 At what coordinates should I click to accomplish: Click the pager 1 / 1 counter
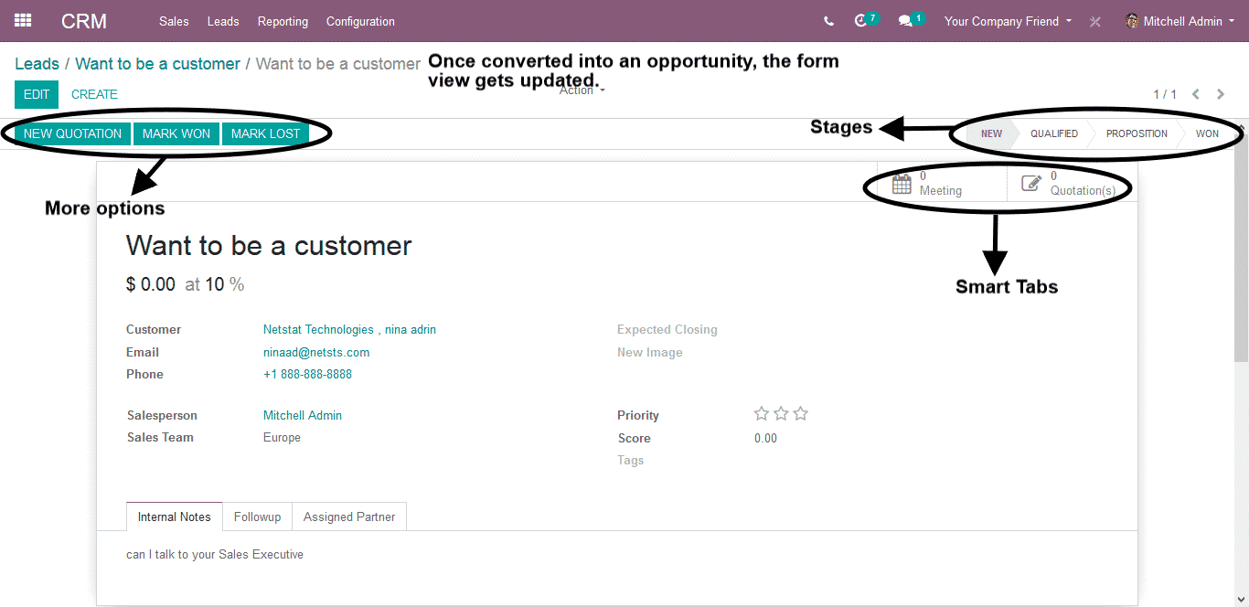(1165, 94)
